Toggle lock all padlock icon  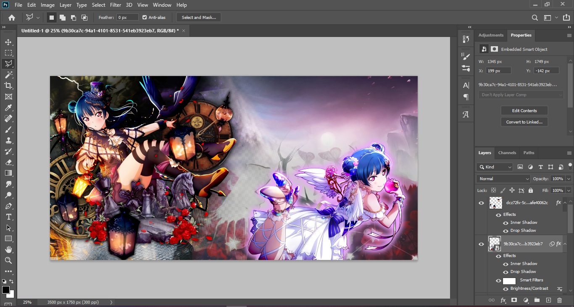(531, 190)
